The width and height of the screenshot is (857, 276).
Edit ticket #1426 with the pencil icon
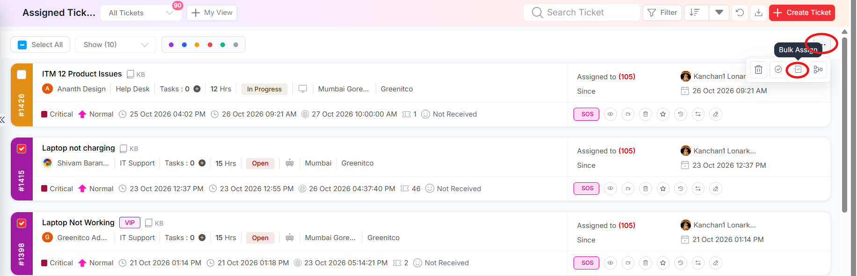(x=716, y=114)
